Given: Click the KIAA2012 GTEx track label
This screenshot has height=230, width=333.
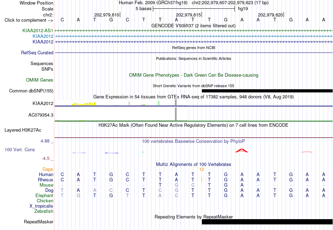Looking at the screenshot, I should tap(43, 104).
